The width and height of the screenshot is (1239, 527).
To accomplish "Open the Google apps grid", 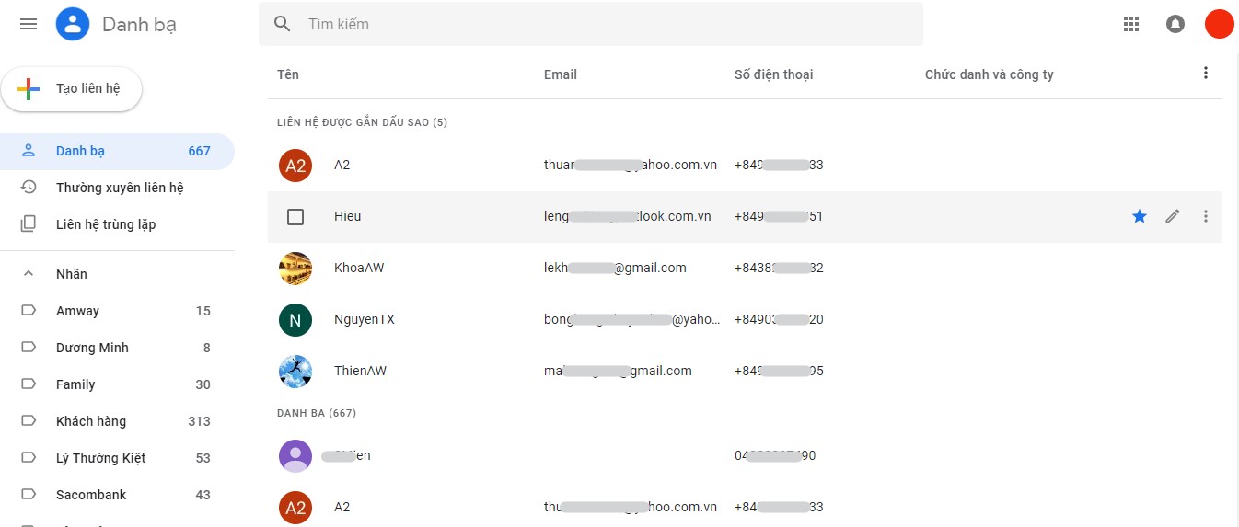I will [x=1131, y=24].
